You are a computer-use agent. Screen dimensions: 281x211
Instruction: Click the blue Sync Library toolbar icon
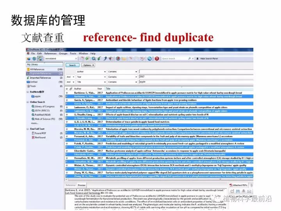click(149, 59)
